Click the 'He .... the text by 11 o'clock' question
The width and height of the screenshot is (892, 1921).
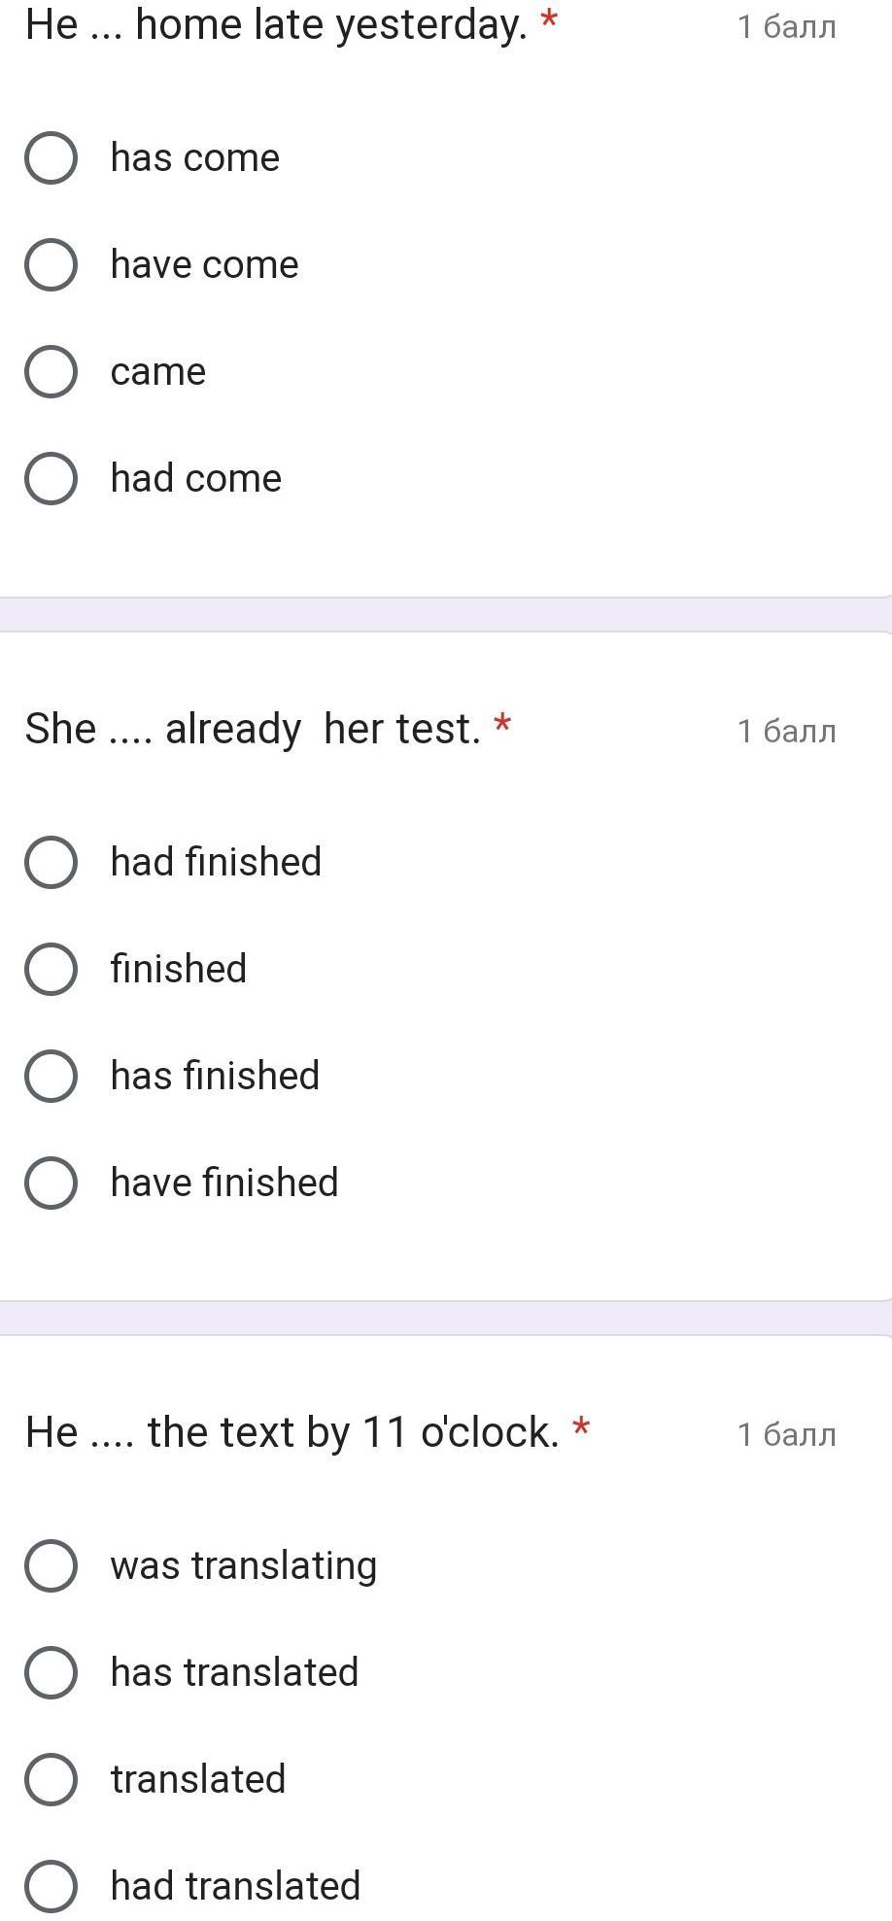(292, 1432)
